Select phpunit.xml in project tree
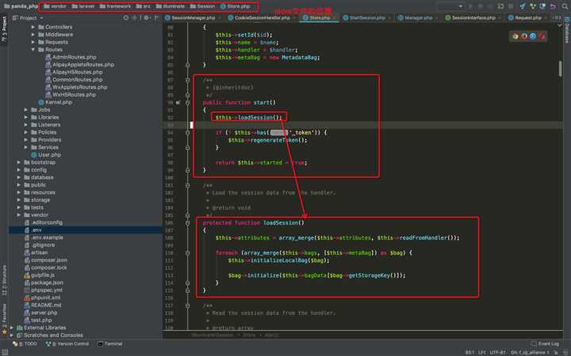The image size is (571, 356). [42, 297]
